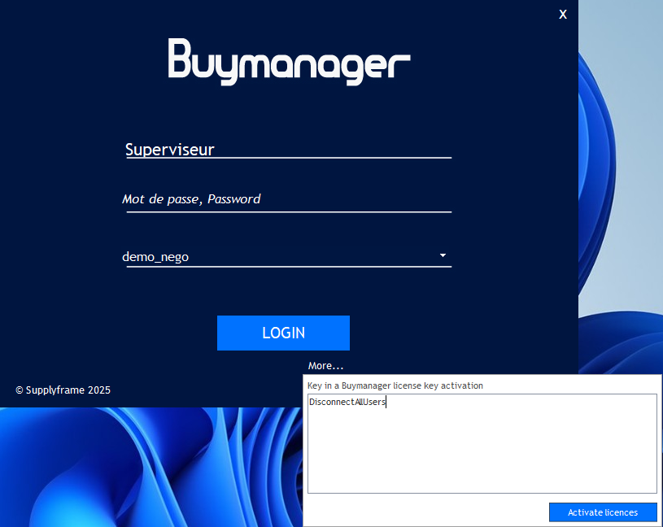Viewport: 663px width, 527px height.
Task: Click blank footer left of Activate licences
Action: 423,512
